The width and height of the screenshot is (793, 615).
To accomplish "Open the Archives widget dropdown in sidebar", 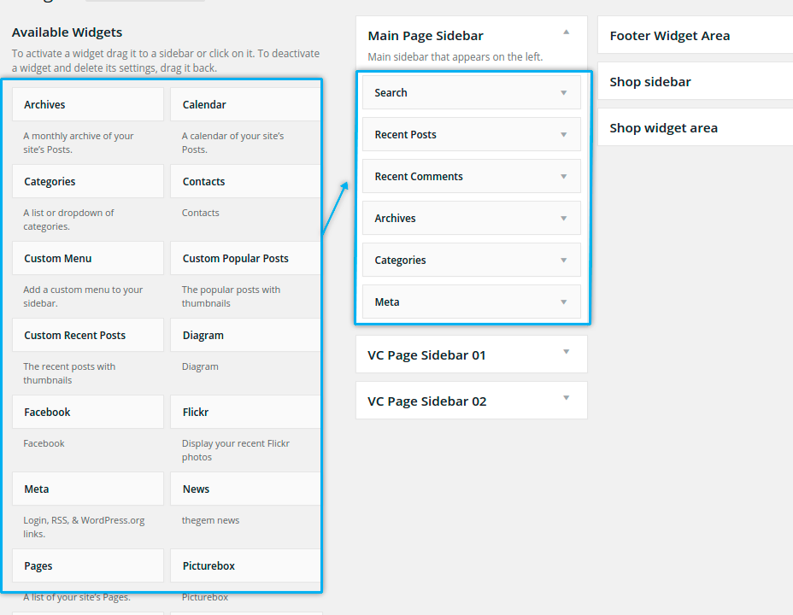I will click(x=563, y=218).
